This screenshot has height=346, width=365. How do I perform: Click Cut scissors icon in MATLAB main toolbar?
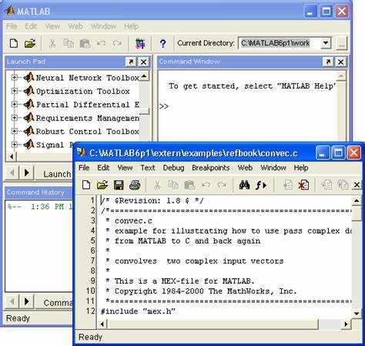tap(52, 43)
